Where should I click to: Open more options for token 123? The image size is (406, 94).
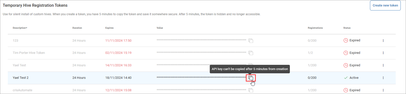click(x=383, y=40)
